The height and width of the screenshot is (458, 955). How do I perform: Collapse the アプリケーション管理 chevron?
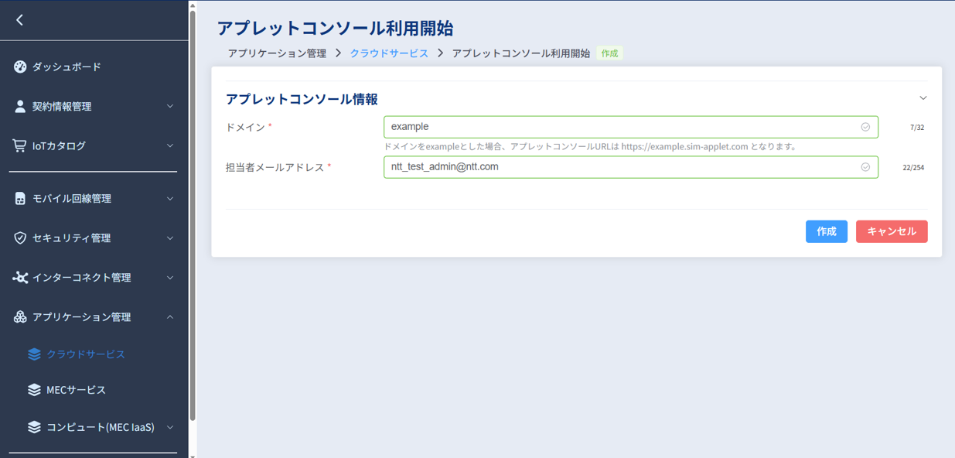(x=170, y=317)
